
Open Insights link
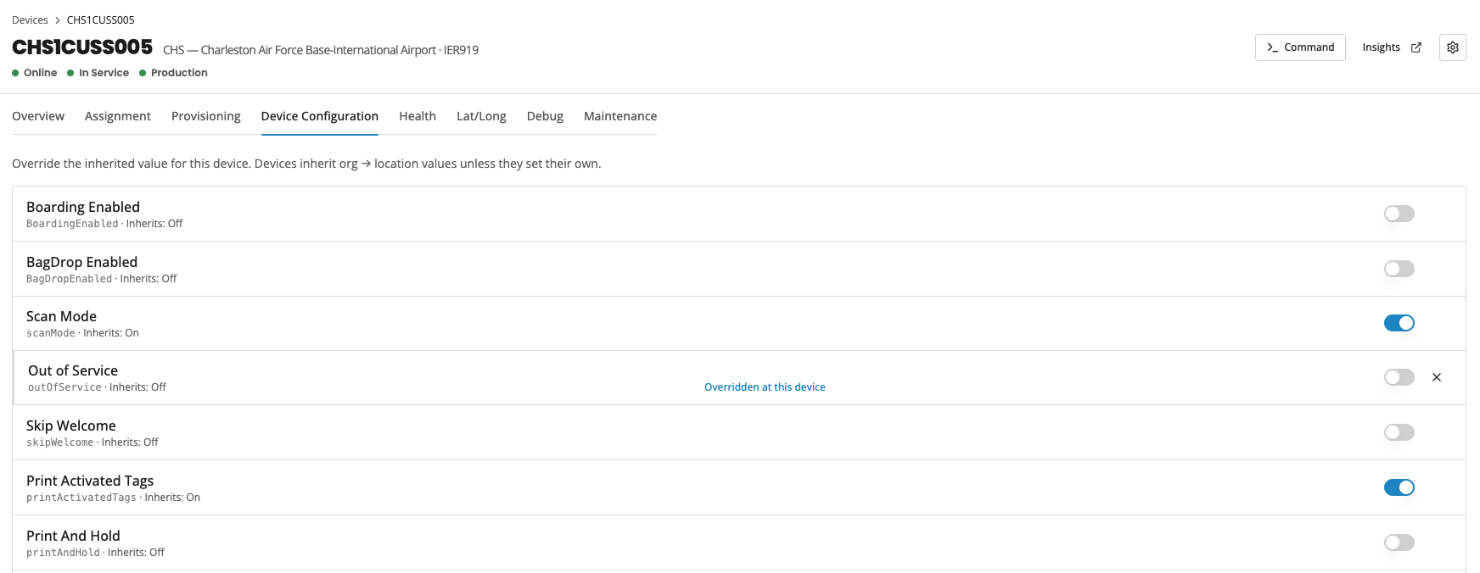click(x=1392, y=47)
